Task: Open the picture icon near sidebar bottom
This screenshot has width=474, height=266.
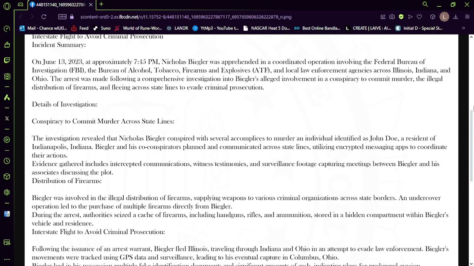Action: (7, 242)
